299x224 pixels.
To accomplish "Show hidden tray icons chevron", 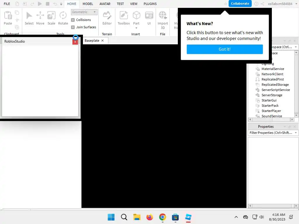I will tap(236, 217).
